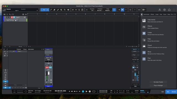Viewport: 177px width, 99px height.
Task: Solo Track 1 in arrangement
Action: tap(9, 17)
